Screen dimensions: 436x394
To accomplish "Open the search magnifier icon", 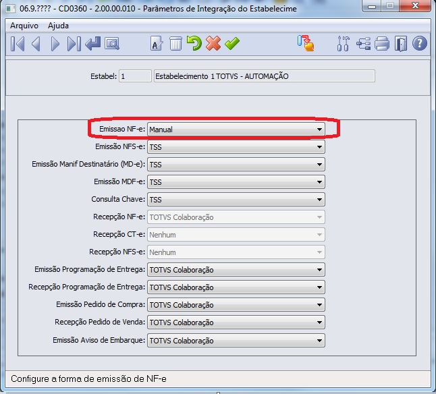I will pyautogui.click(x=112, y=44).
